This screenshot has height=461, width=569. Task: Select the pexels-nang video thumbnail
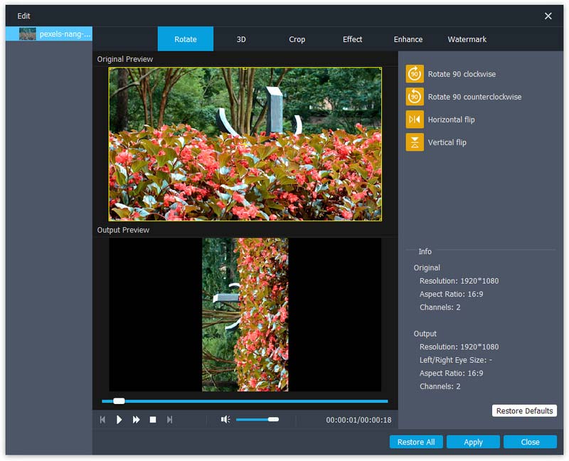[28, 34]
